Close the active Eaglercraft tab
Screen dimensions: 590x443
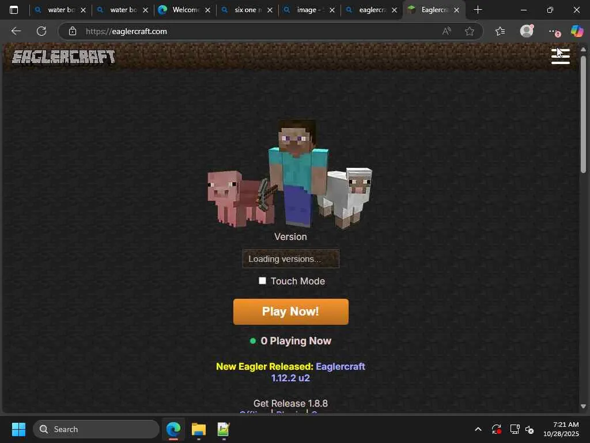(456, 10)
